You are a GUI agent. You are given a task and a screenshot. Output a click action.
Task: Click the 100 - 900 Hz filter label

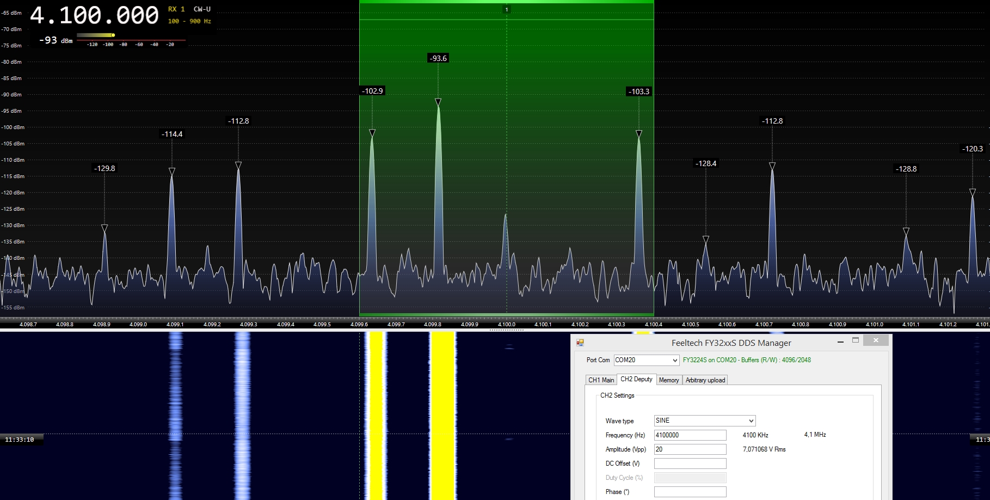click(x=189, y=21)
